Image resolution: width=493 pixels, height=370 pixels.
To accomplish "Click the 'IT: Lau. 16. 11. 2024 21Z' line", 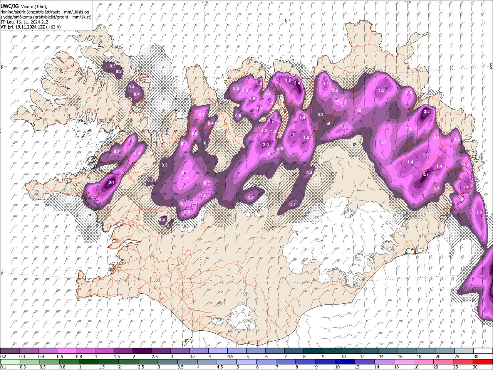I will pyautogui.click(x=25, y=22).
